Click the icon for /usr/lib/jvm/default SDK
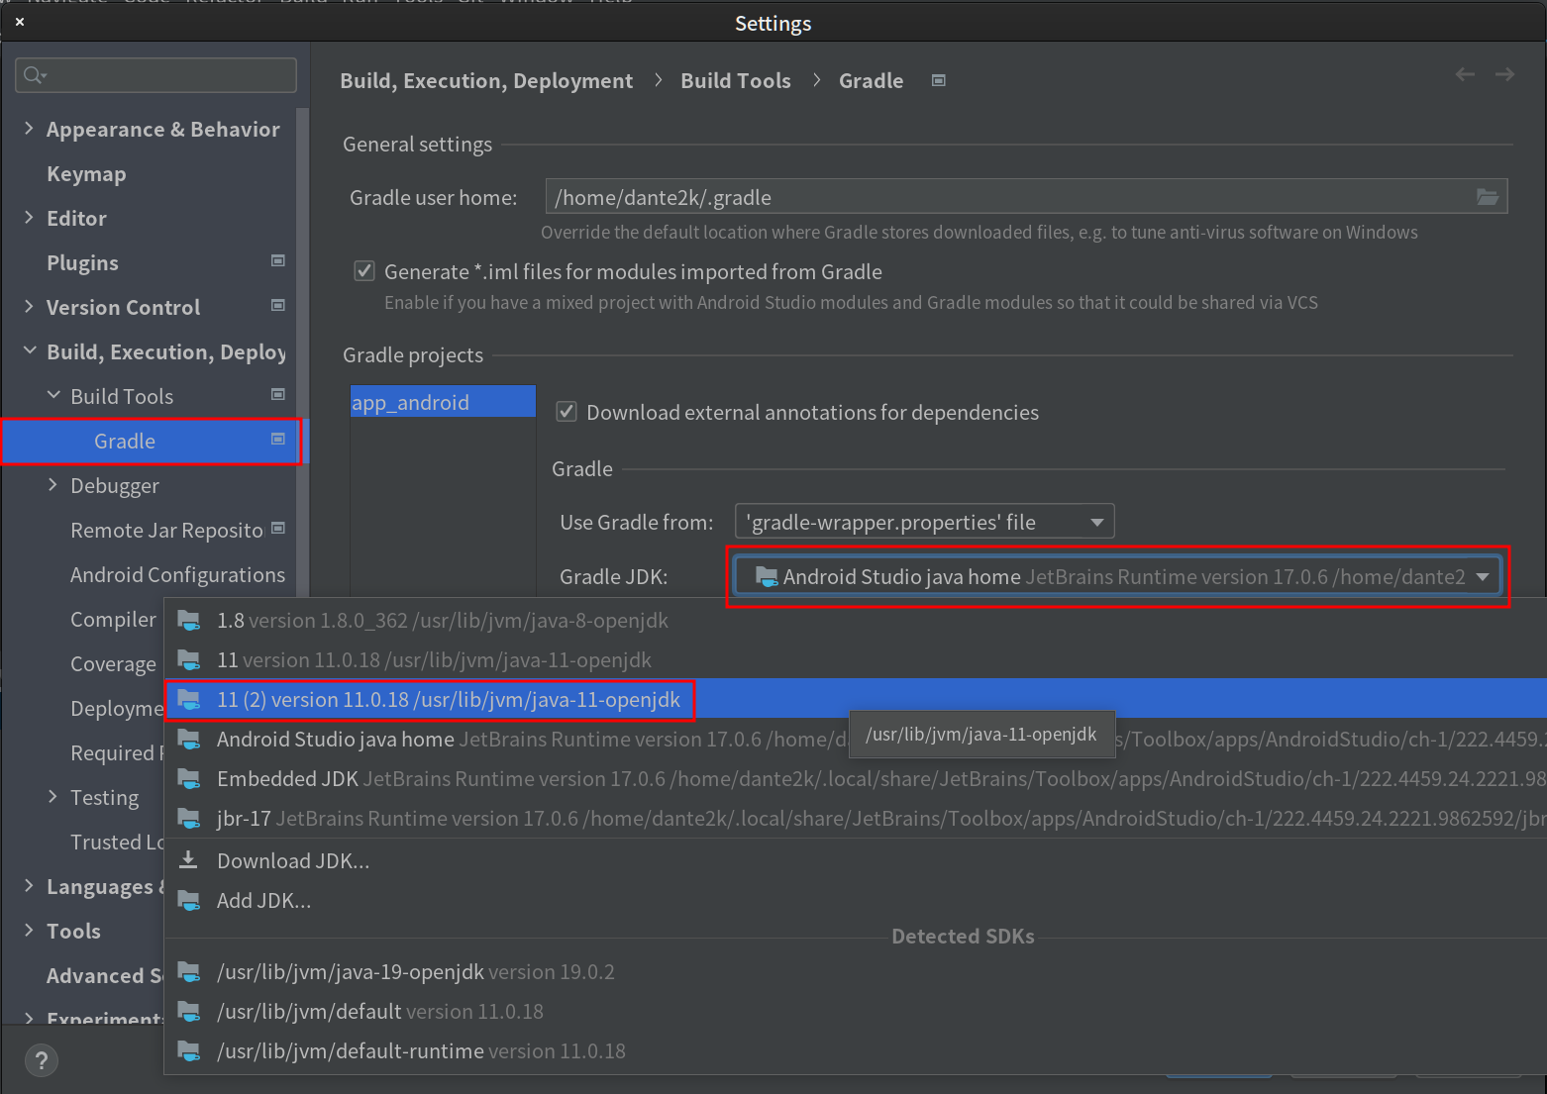 pos(188,1012)
